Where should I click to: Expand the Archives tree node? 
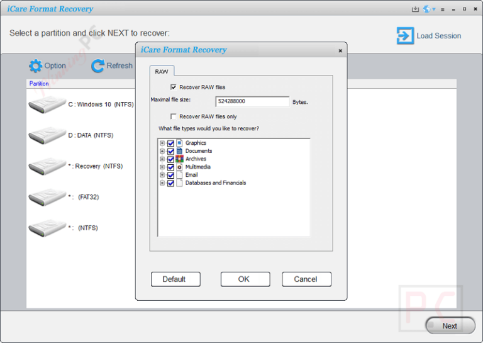[162, 159]
